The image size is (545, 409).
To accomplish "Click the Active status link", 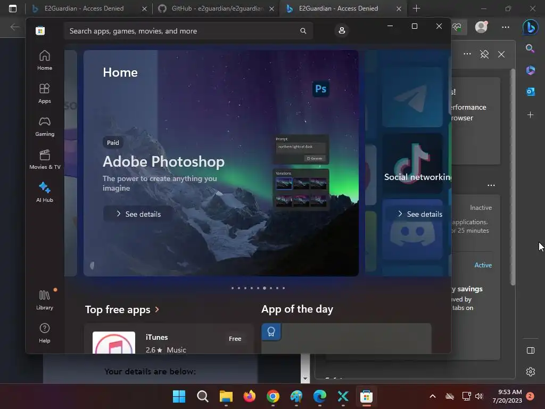I will [483, 265].
